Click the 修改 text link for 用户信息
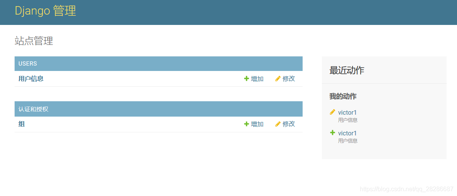The height and width of the screenshot is (196, 457). pyautogui.click(x=289, y=79)
